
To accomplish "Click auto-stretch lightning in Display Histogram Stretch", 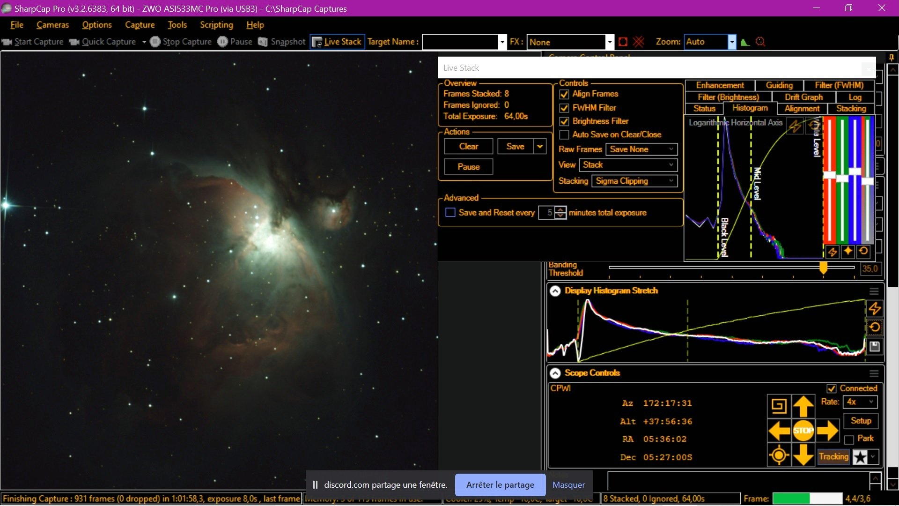I will (874, 308).
